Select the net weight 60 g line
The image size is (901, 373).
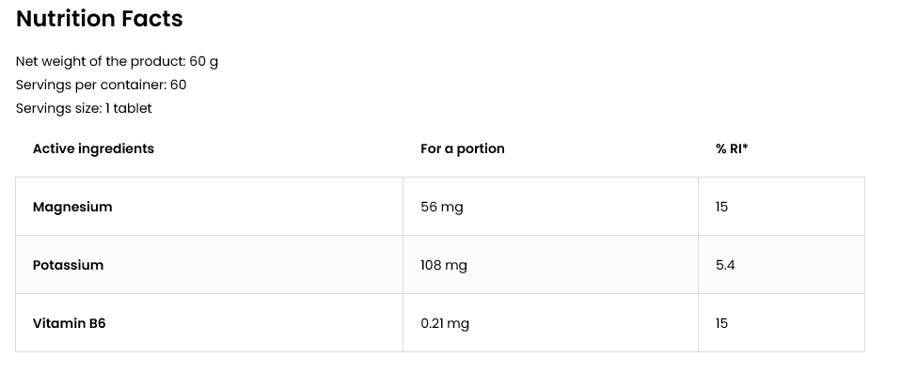117,61
